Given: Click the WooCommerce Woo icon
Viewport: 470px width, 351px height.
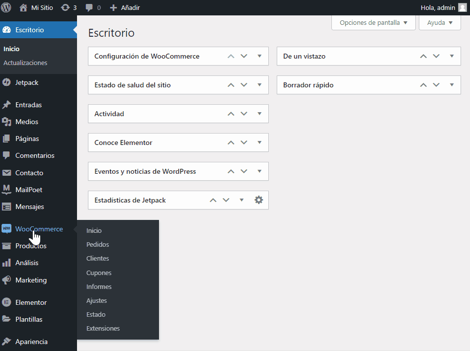Looking at the screenshot, I should point(6,229).
